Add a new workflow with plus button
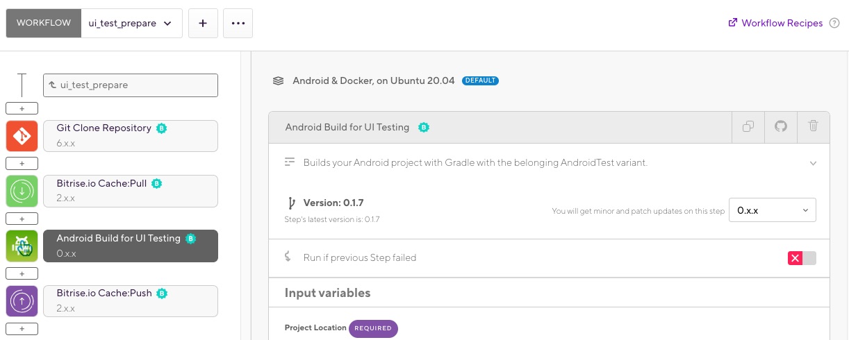 pos(203,23)
